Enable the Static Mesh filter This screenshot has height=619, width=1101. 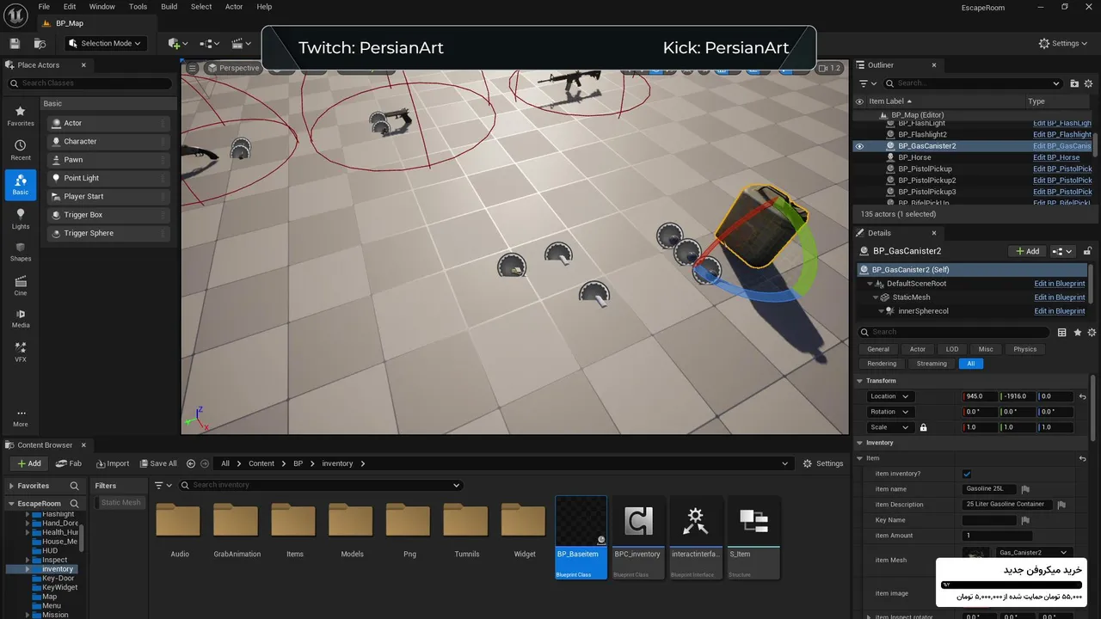tap(120, 503)
